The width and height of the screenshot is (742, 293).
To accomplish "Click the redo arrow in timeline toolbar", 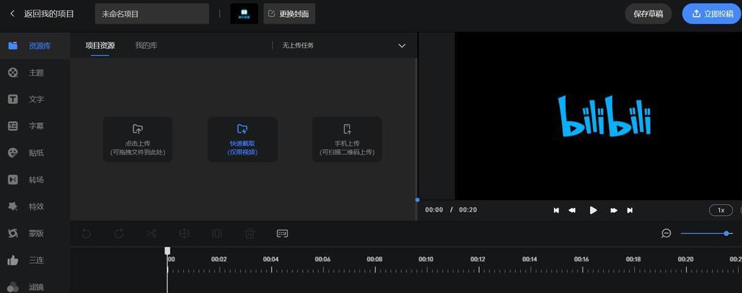I will 119,233.
